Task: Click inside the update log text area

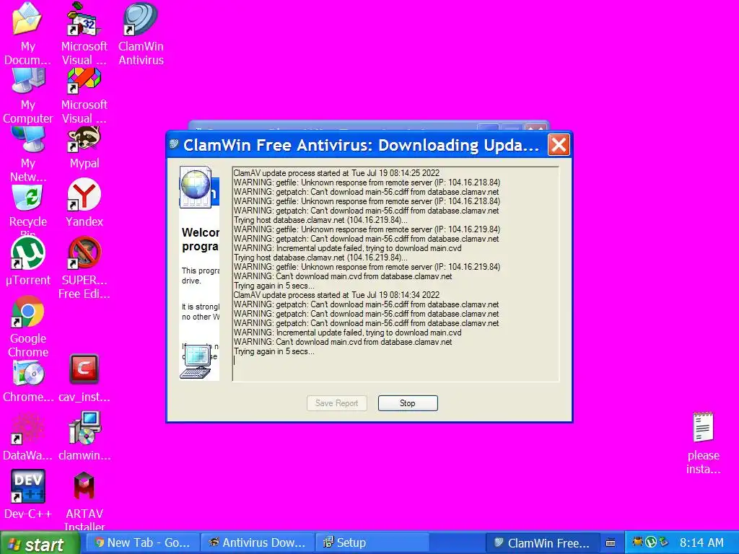Action: 396,273
